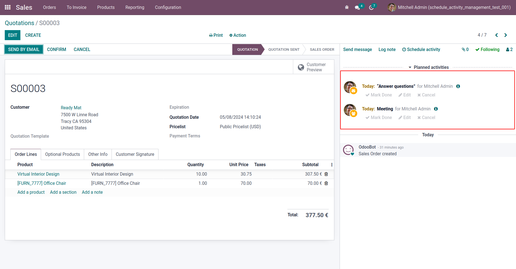
Task: Open the Ready Mat customer link
Action: point(71,108)
